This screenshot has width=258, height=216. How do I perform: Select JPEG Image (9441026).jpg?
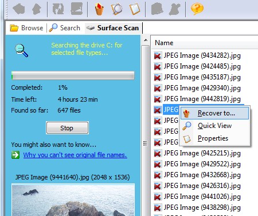[202, 197]
